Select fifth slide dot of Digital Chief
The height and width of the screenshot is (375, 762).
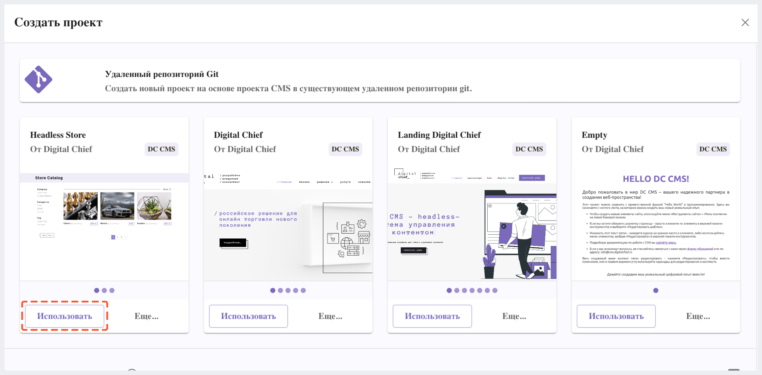click(303, 290)
